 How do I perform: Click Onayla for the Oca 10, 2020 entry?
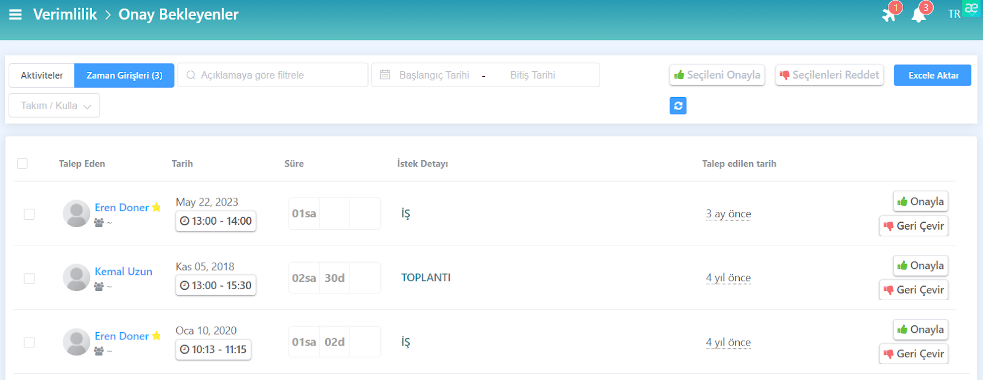pyautogui.click(x=920, y=330)
